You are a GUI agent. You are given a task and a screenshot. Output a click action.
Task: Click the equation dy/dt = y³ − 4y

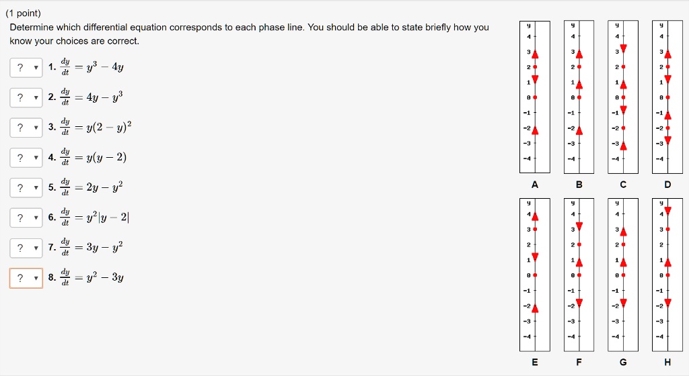92,67
